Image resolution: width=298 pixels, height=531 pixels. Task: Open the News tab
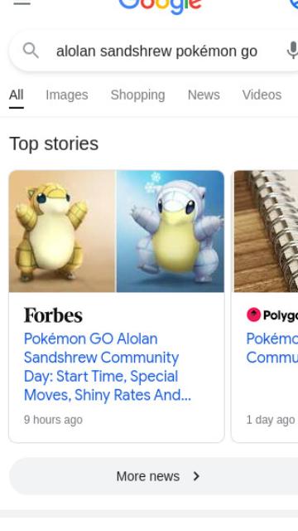204,95
